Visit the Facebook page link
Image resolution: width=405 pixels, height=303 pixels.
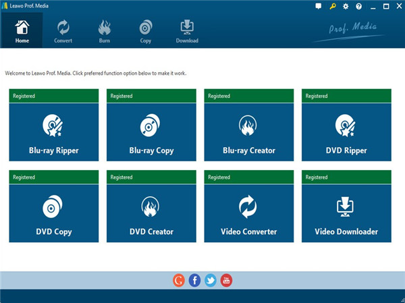point(194,280)
